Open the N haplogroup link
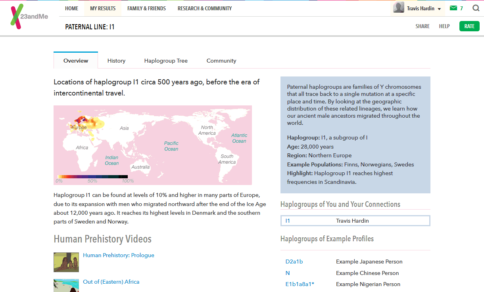Viewport: 484px width, 292px height. coord(288,273)
